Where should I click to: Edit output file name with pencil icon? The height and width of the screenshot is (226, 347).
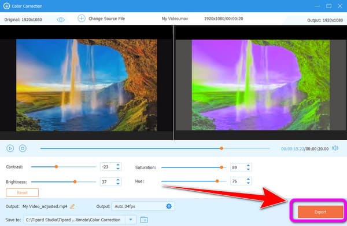[x=72, y=206]
